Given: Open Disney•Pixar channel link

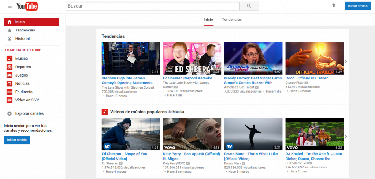Looking at the screenshot, I should (x=294, y=83).
